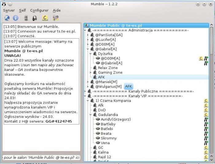Image resolution: width=215 pixels, height=164 pixels.
Task: Expand the @Lucifer[A] channel
Action: tap(88, 40)
